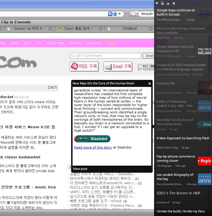Open the '삭제한 파일 복원하기(3) – Pandora Reco...' link

(x=103, y=206)
